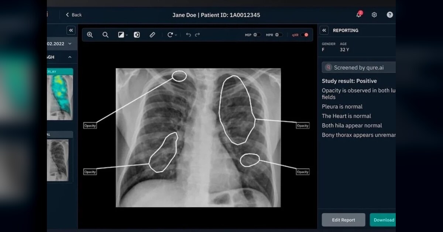This screenshot has width=443, height=232.
Task: Click the rotate image icon
Action: coord(170,35)
